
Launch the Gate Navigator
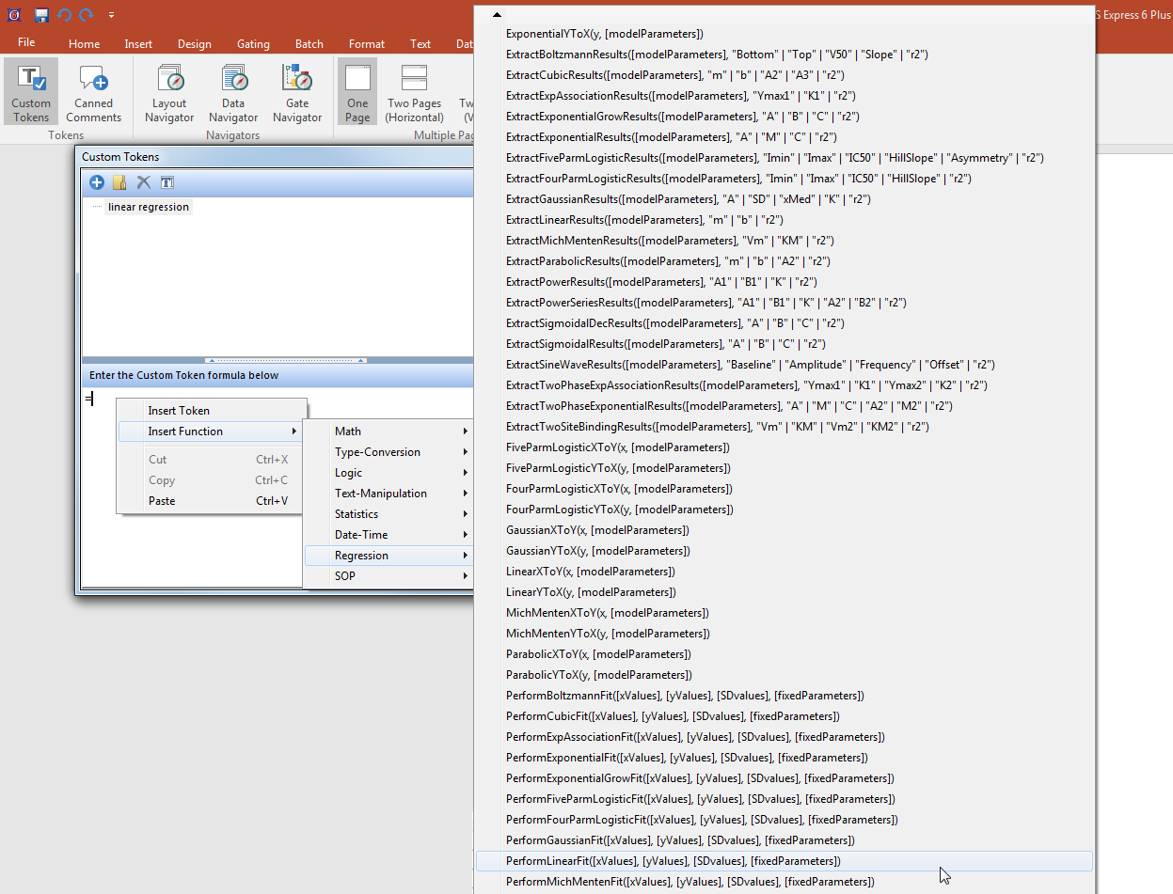click(x=297, y=94)
